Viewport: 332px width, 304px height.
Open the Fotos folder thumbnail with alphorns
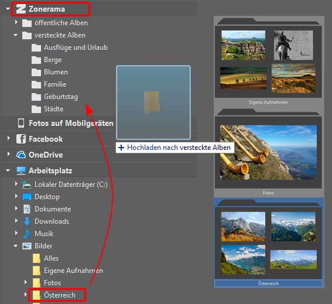[268, 152]
